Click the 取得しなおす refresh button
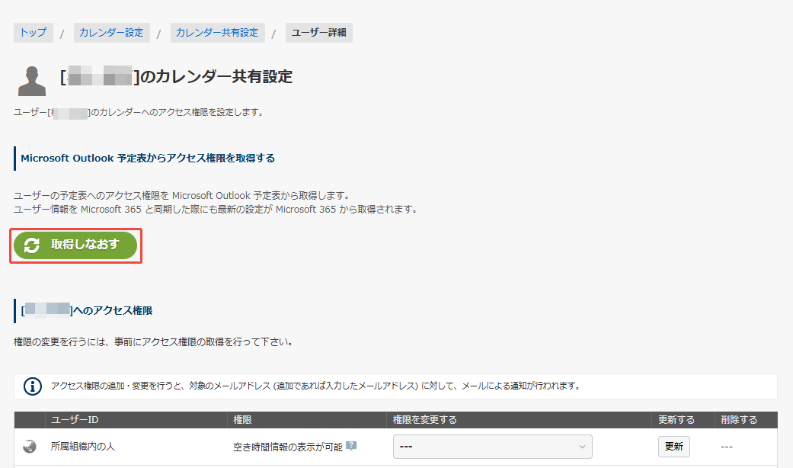Screen dimensions: 793x468 (x=75, y=245)
